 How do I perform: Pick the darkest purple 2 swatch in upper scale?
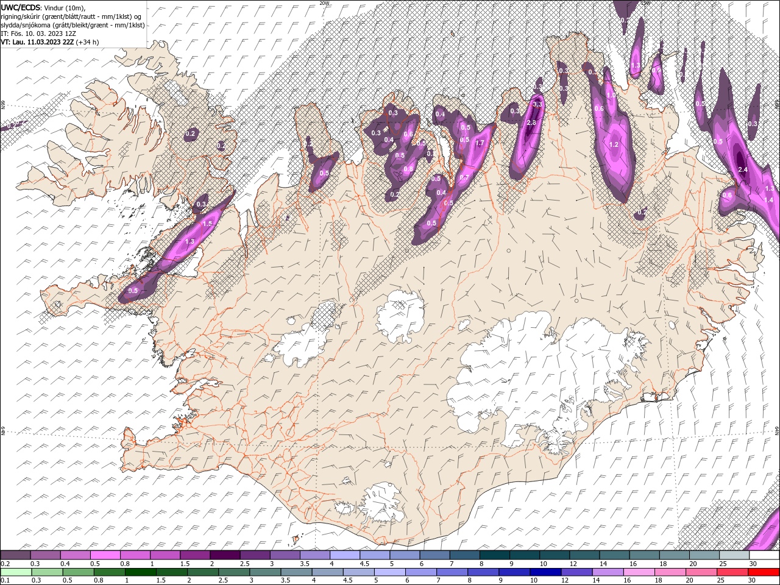tap(224, 555)
